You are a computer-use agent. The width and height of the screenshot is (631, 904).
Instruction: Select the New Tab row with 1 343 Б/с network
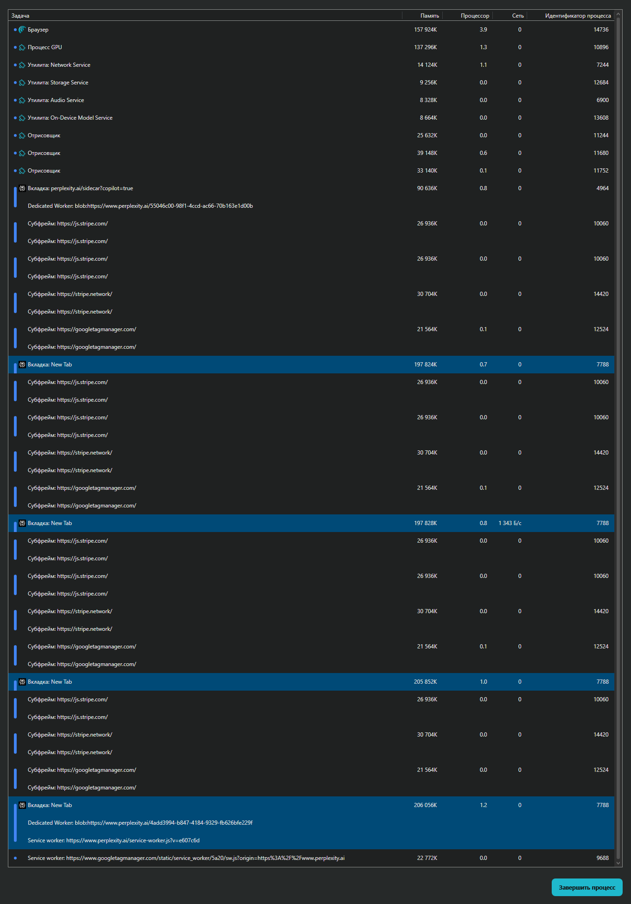278,523
